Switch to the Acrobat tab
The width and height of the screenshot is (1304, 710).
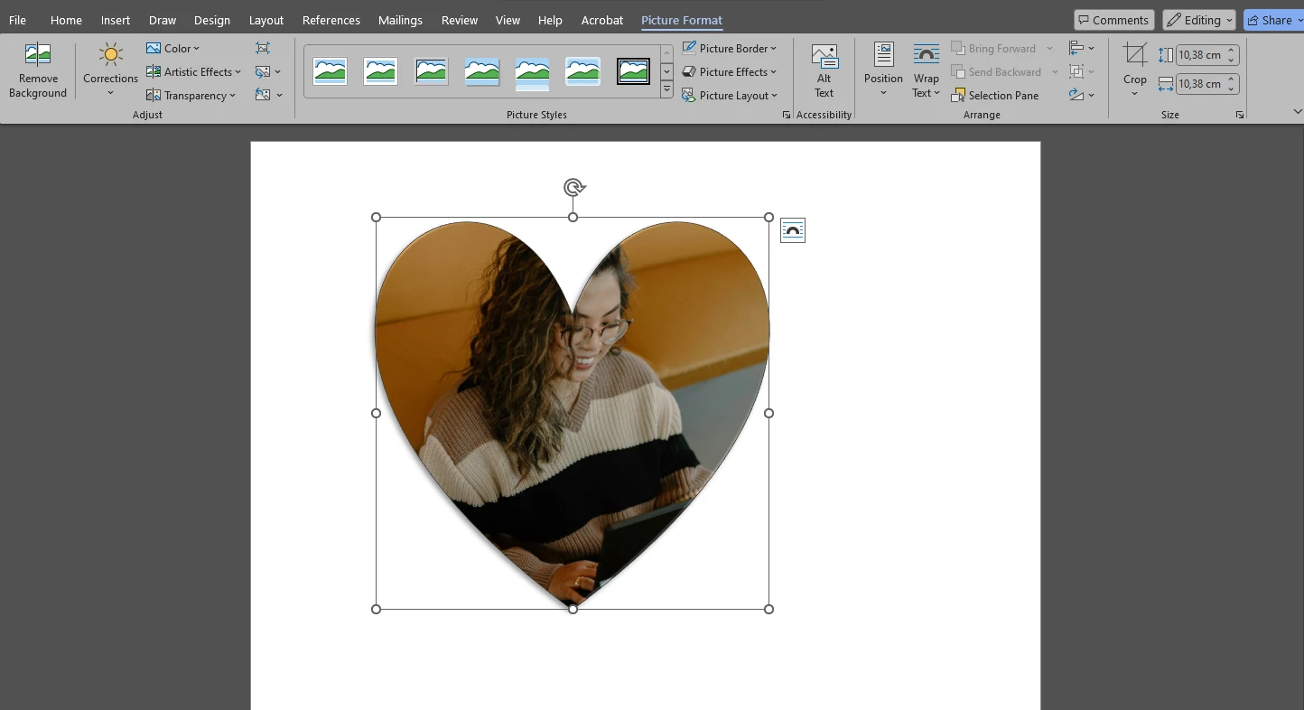602,20
